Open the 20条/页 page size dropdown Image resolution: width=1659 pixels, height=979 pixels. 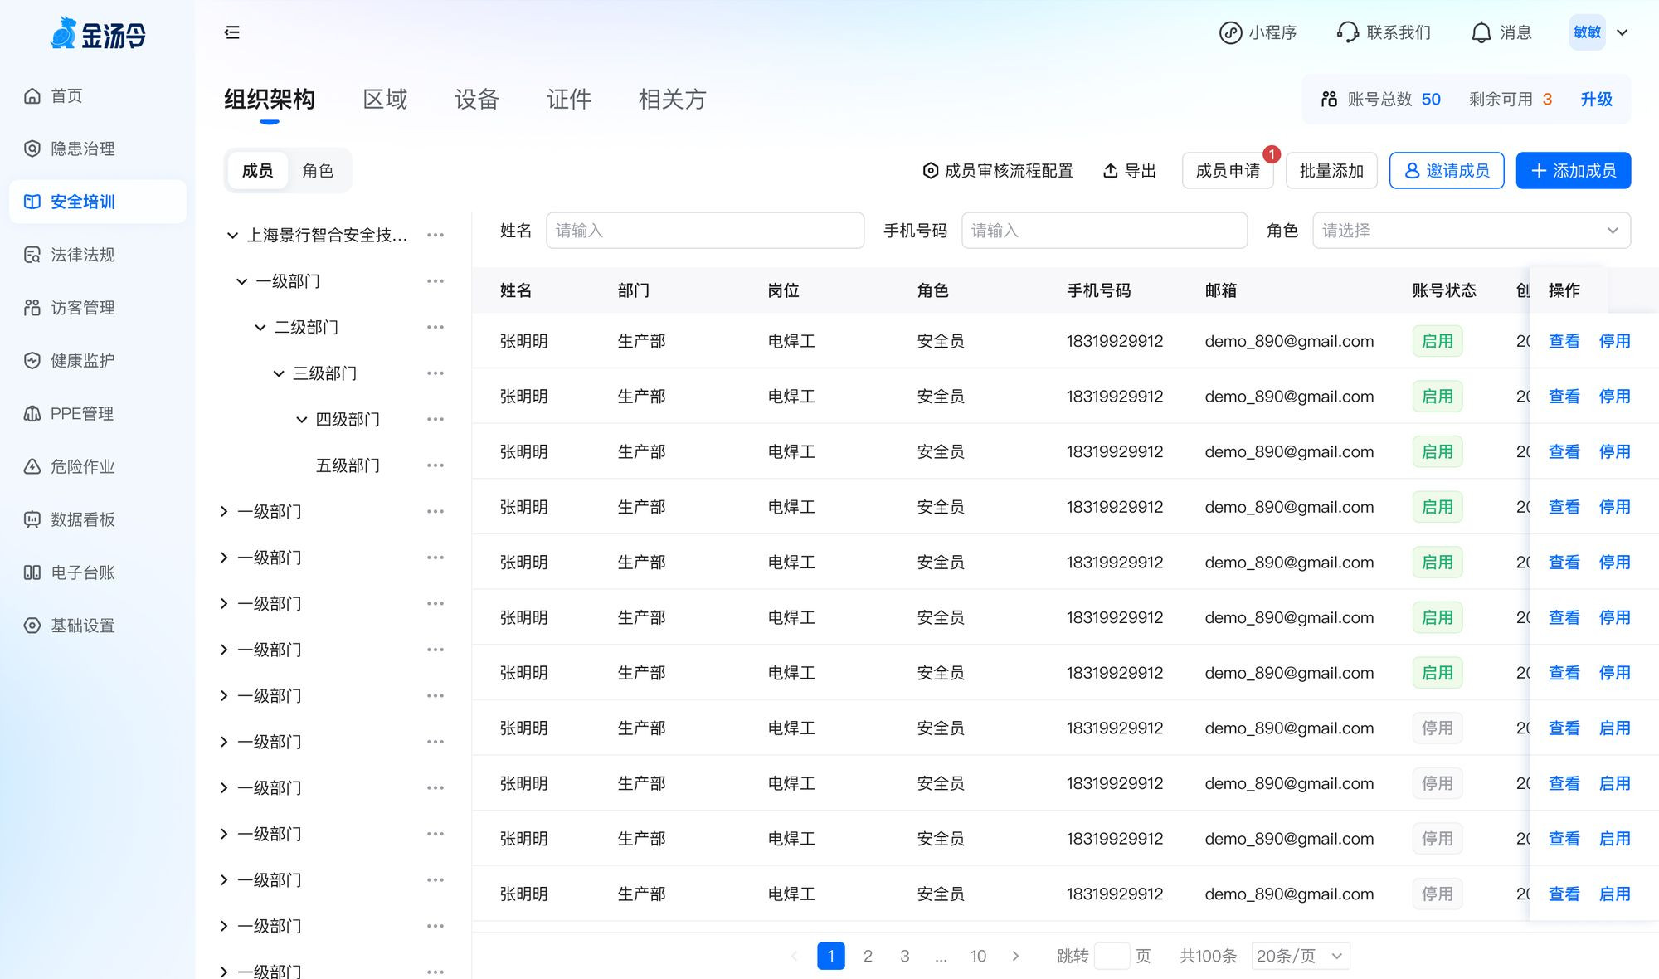click(1299, 956)
